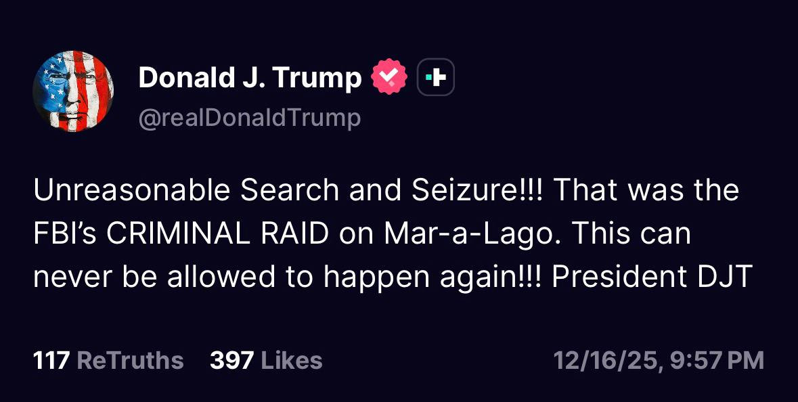Screen dimensions: 798x402
Task: Click the teal plus badge icon
Action: pos(436,79)
